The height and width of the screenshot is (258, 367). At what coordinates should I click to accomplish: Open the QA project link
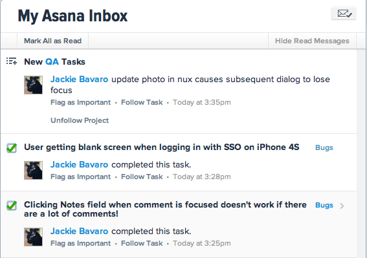click(x=52, y=61)
